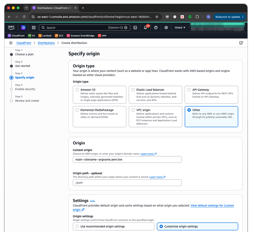Choose Use recommended origin settings
Screen dimensions: 254x232
point(113,226)
